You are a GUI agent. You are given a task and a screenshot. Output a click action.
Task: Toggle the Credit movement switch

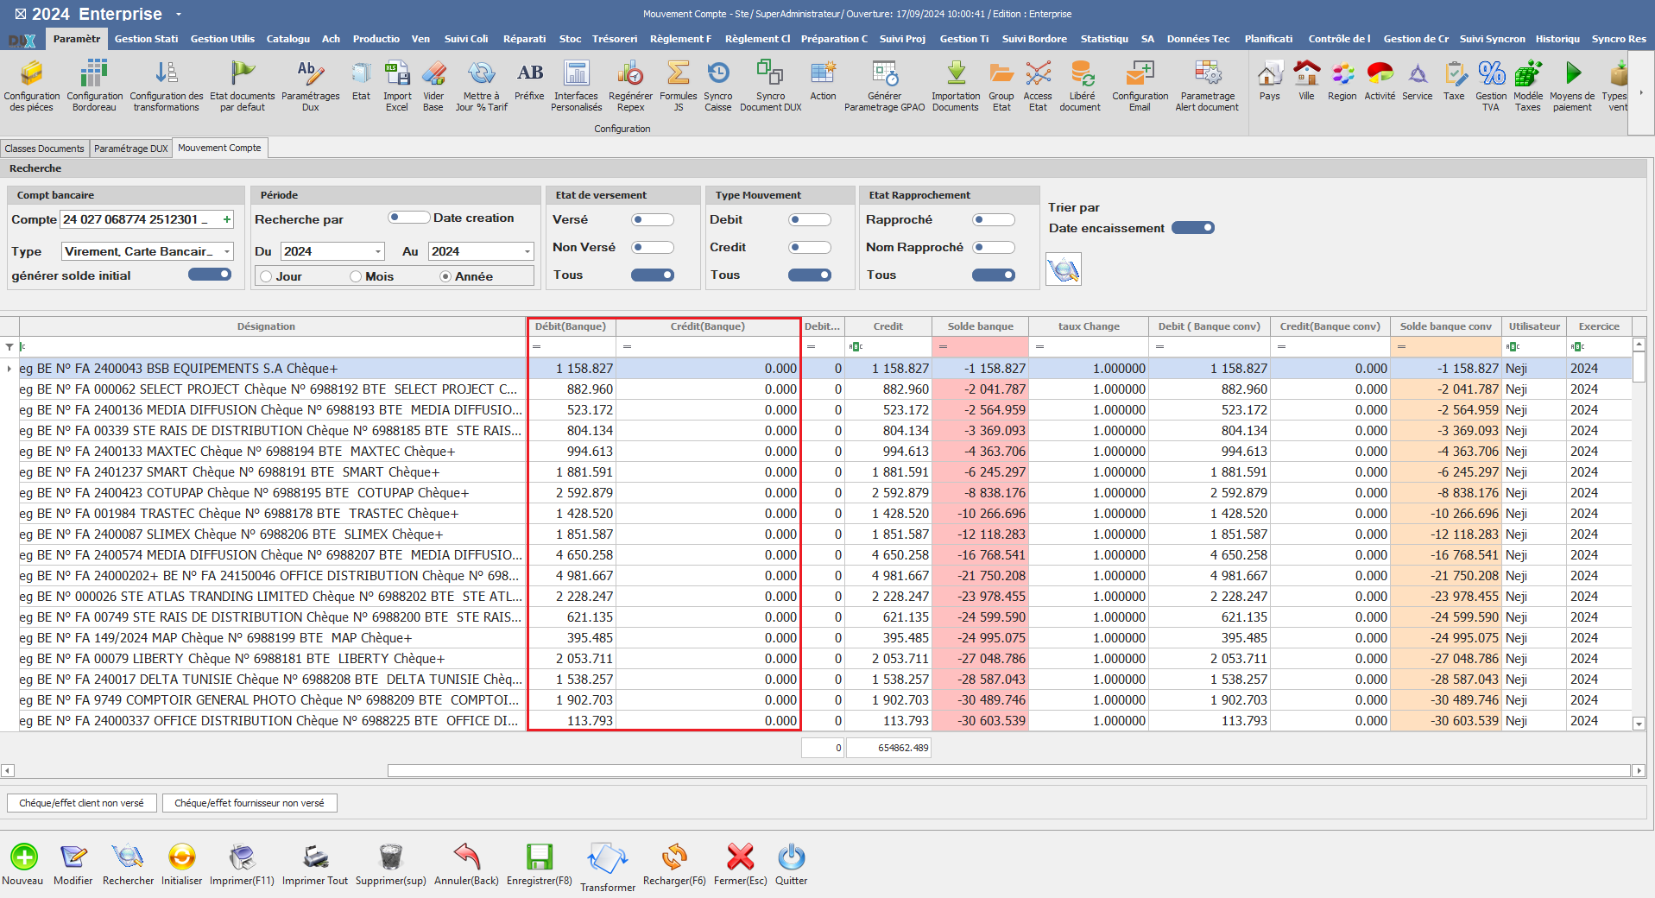click(x=810, y=247)
